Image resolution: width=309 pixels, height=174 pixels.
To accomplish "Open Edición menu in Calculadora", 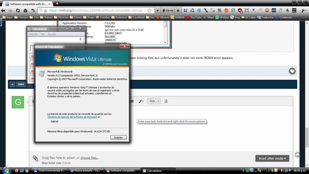I will click(x=33, y=34).
